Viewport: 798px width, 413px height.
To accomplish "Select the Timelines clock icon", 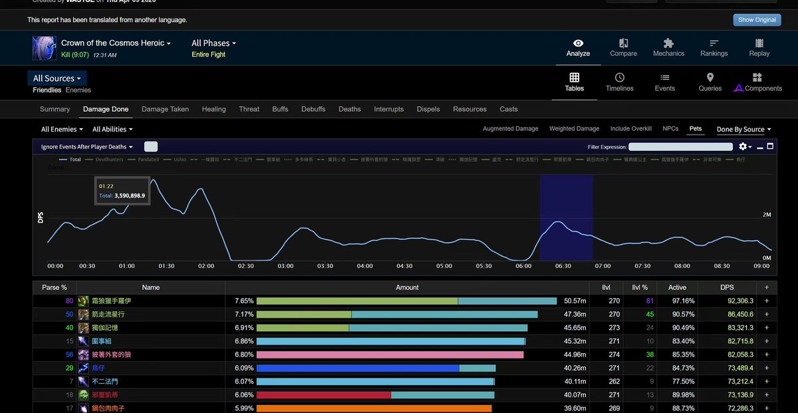I will tap(620, 77).
